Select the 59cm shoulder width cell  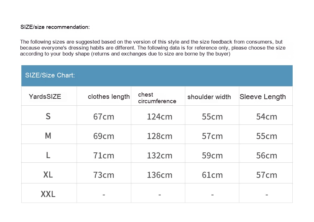coord(212,156)
